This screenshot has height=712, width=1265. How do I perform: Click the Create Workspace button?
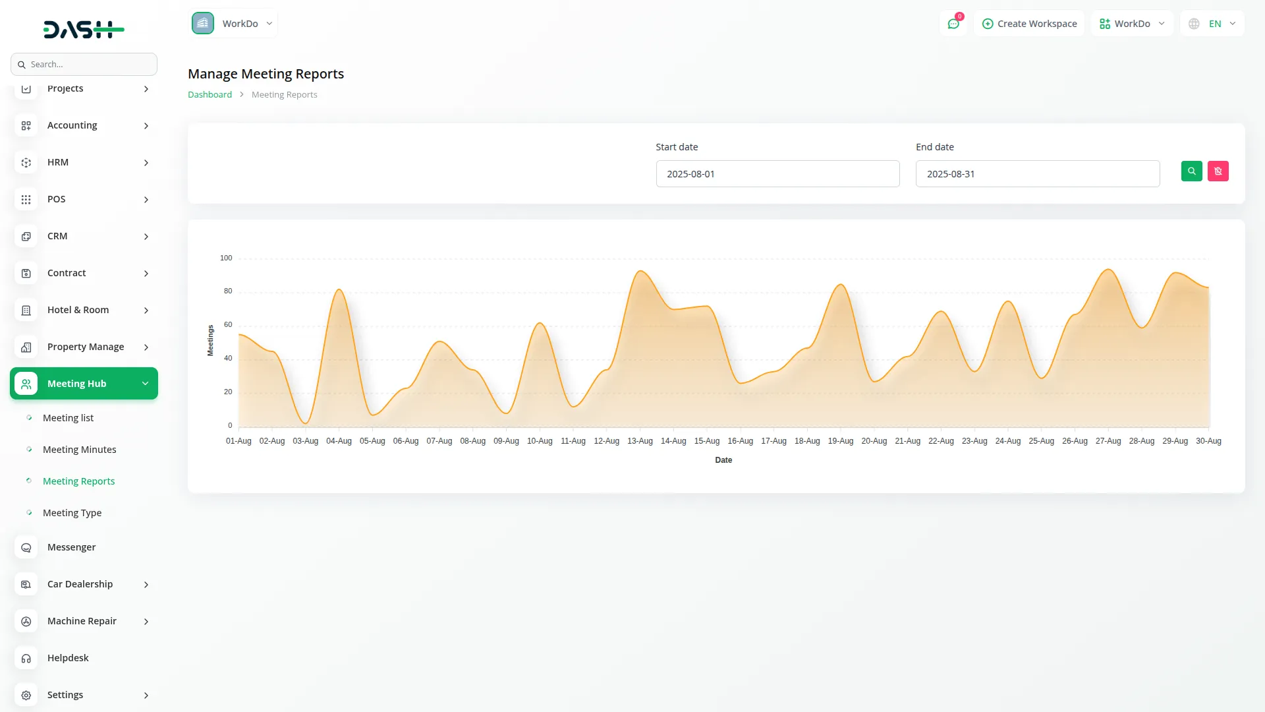(x=1029, y=24)
